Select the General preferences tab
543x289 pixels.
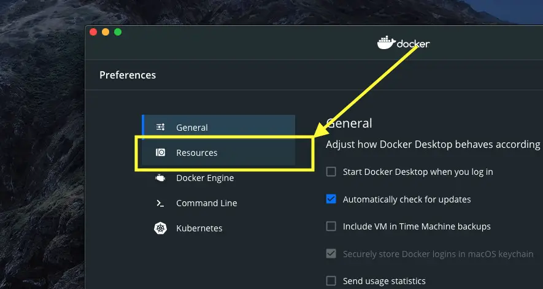(218, 128)
